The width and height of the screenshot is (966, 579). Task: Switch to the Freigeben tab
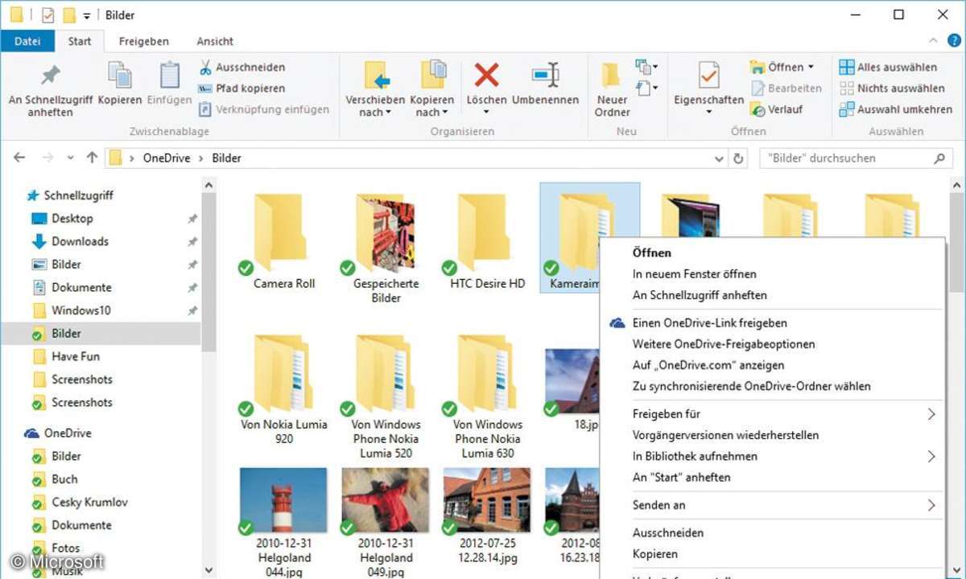(143, 41)
